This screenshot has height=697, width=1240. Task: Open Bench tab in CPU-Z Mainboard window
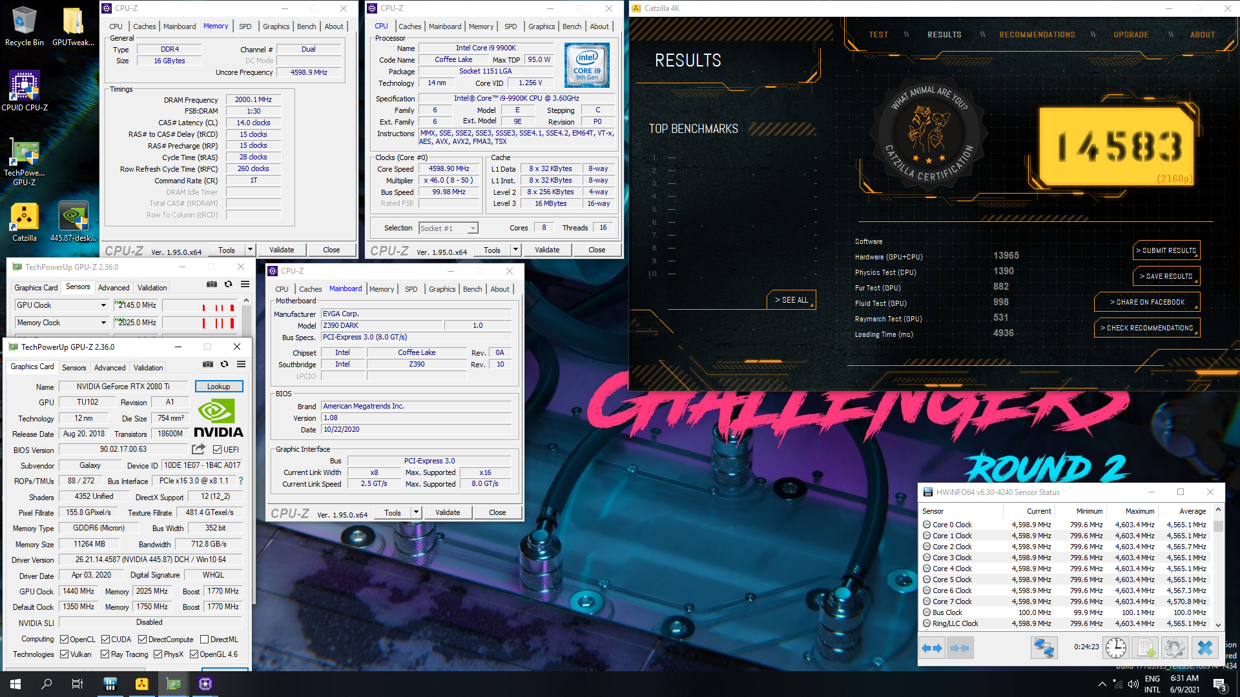(x=472, y=289)
